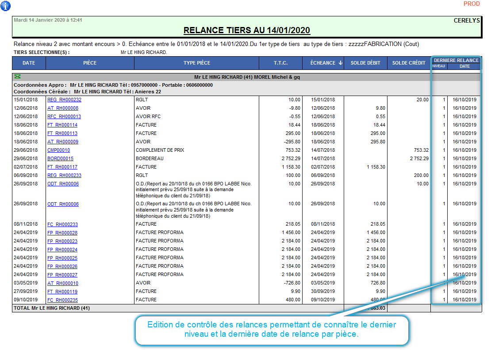Open the AT_RH000008 avoir link
This screenshot has height=350, width=495.
(x=63, y=108)
